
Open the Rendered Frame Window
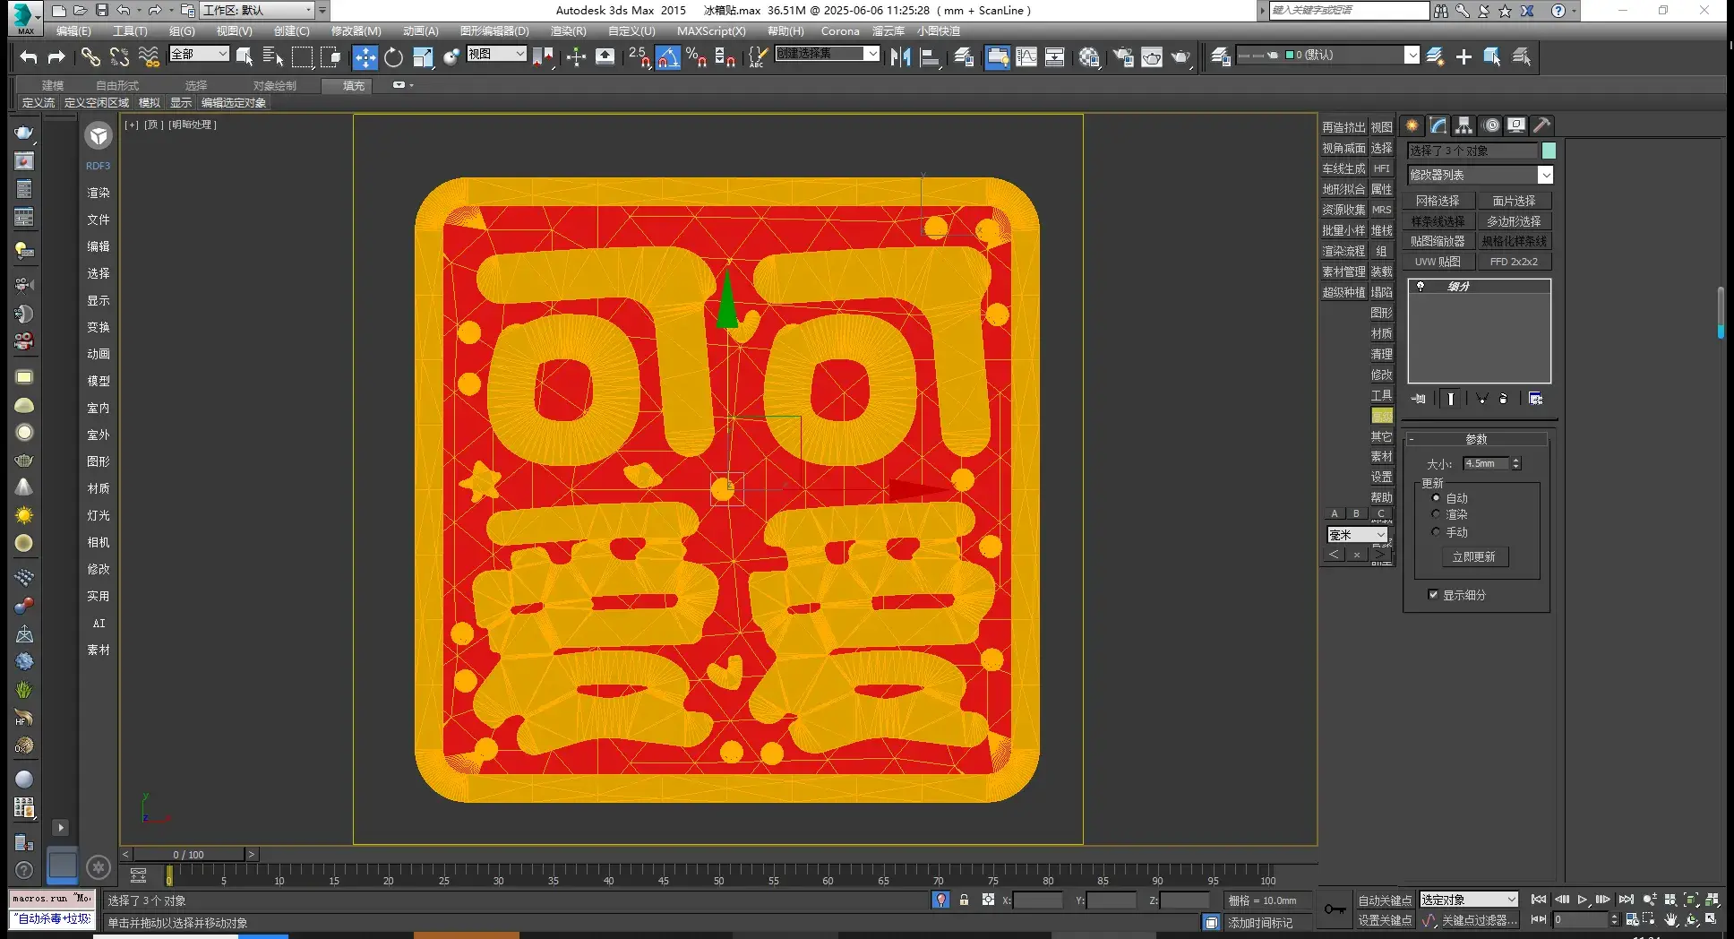click(x=1152, y=57)
